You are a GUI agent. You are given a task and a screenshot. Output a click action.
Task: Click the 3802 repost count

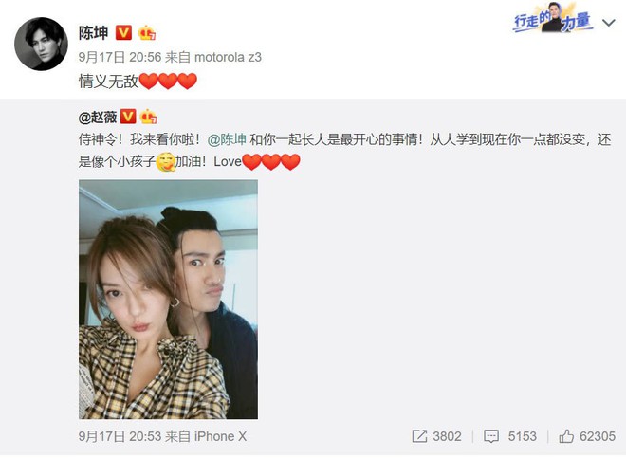click(447, 436)
